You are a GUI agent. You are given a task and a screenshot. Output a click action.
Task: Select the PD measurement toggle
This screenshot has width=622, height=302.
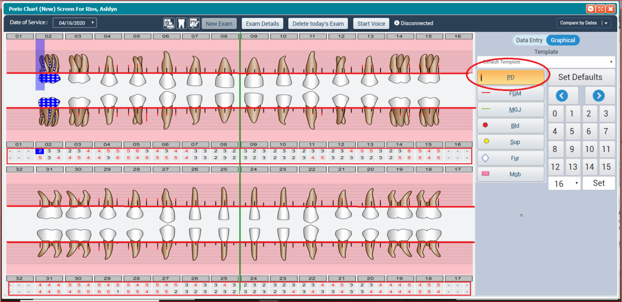click(x=511, y=77)
